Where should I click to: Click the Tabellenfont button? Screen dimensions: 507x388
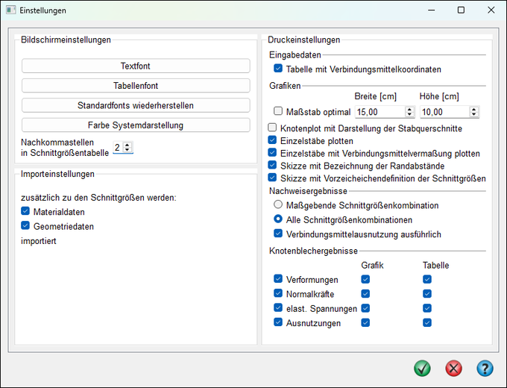pyautogui.click(x=136, y=86)
